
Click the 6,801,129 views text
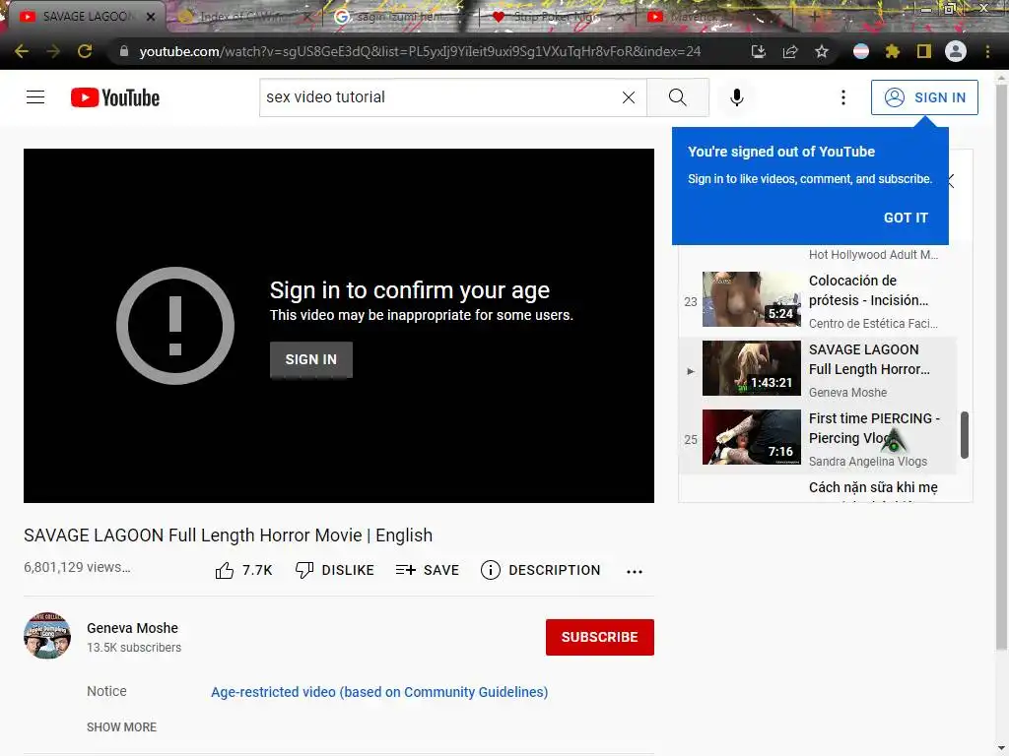tap(77, 567)
